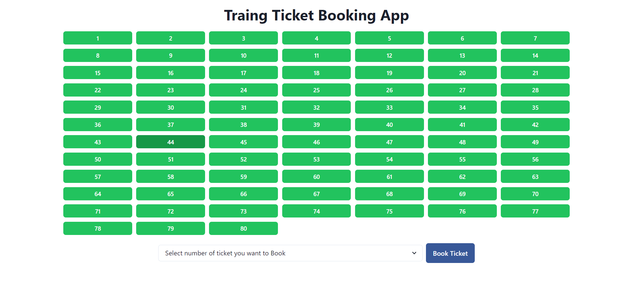Choose seat 7
Image resolution: width=633 pixels, height=289 pixels.
(535, 38)
